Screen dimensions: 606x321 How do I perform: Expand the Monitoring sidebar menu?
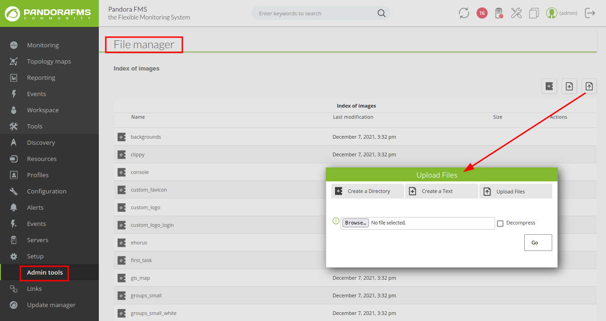click(x=43, y=45)
